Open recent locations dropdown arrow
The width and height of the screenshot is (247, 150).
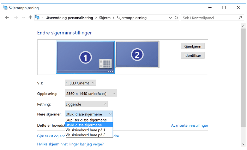click(x=23, y=18)
